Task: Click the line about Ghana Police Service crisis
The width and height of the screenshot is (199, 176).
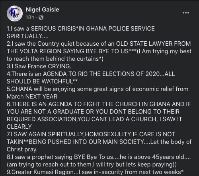Action: click(x=81, y=29)
